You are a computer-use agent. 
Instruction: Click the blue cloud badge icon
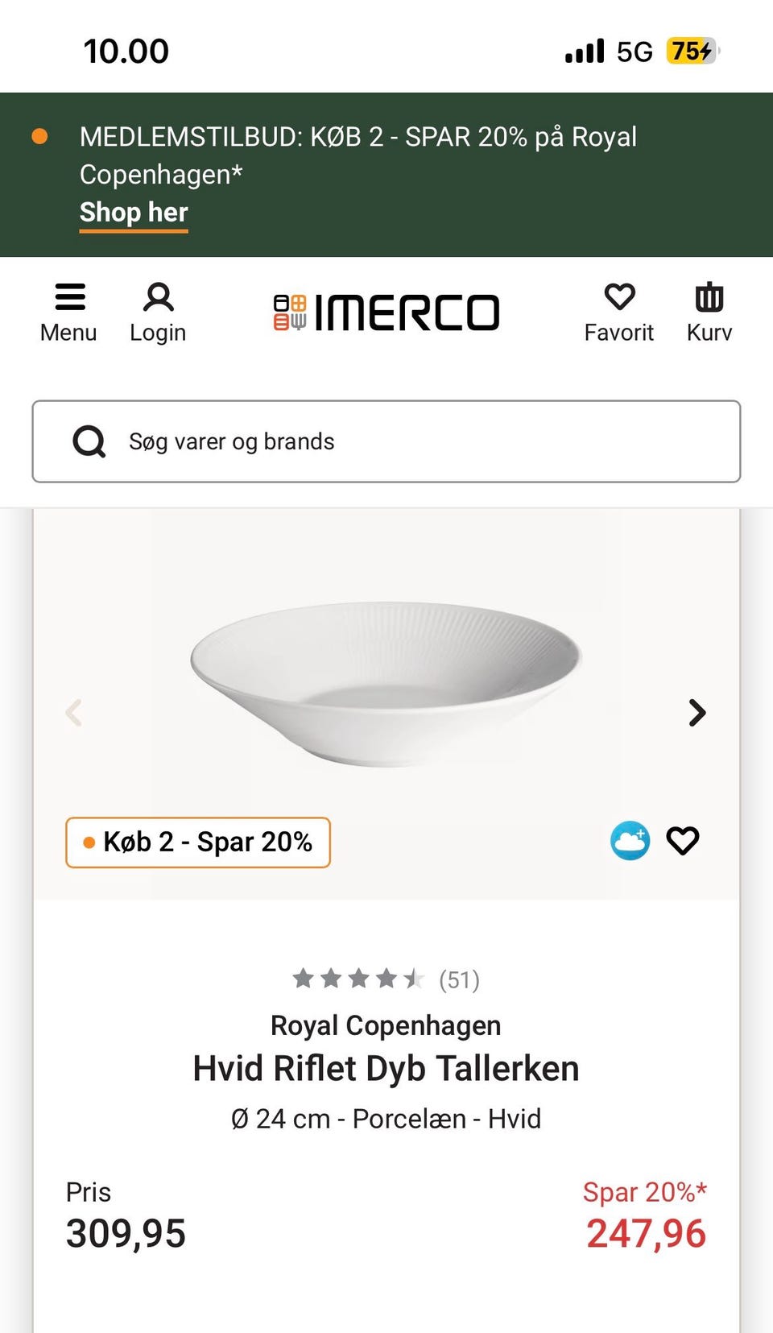(x=630, y=841)
